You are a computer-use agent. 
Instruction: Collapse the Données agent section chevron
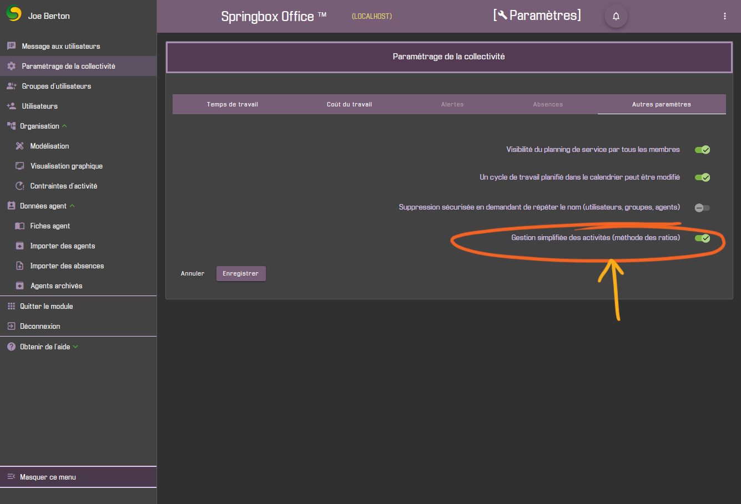(72, 206)
